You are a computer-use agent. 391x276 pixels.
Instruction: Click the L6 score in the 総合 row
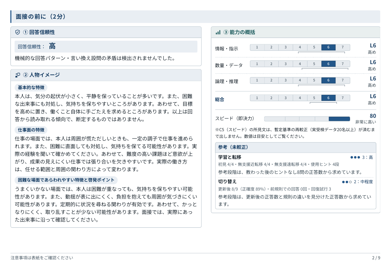click(373, 96)
